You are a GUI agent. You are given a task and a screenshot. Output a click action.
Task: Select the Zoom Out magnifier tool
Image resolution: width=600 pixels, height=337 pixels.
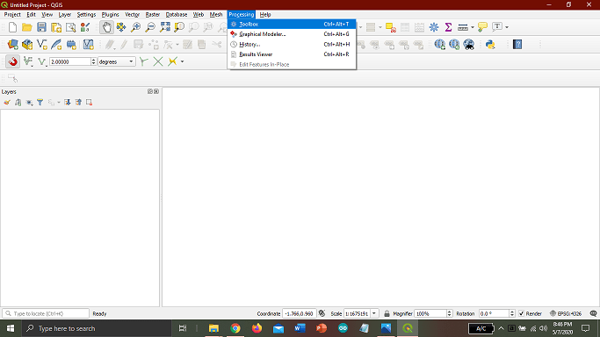150,27
